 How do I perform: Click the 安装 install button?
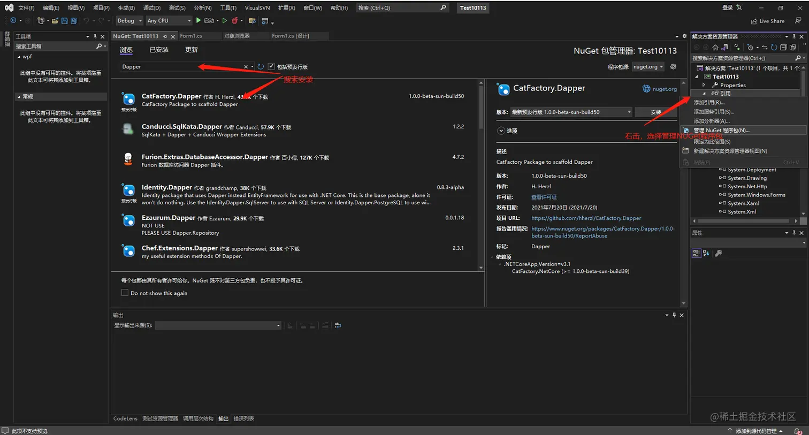(x=656, y=112)
